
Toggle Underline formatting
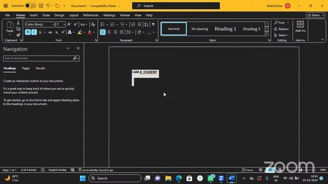click(x=40, y=32)
